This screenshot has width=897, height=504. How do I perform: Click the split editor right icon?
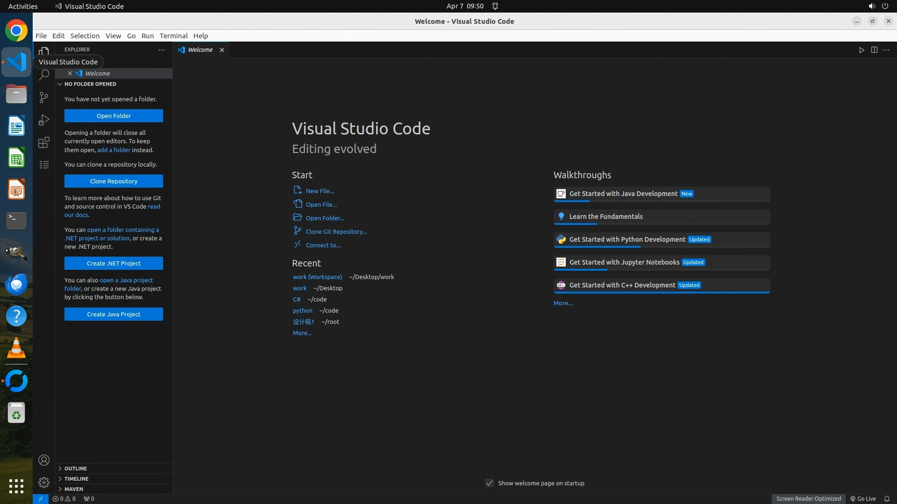point(874,50)
